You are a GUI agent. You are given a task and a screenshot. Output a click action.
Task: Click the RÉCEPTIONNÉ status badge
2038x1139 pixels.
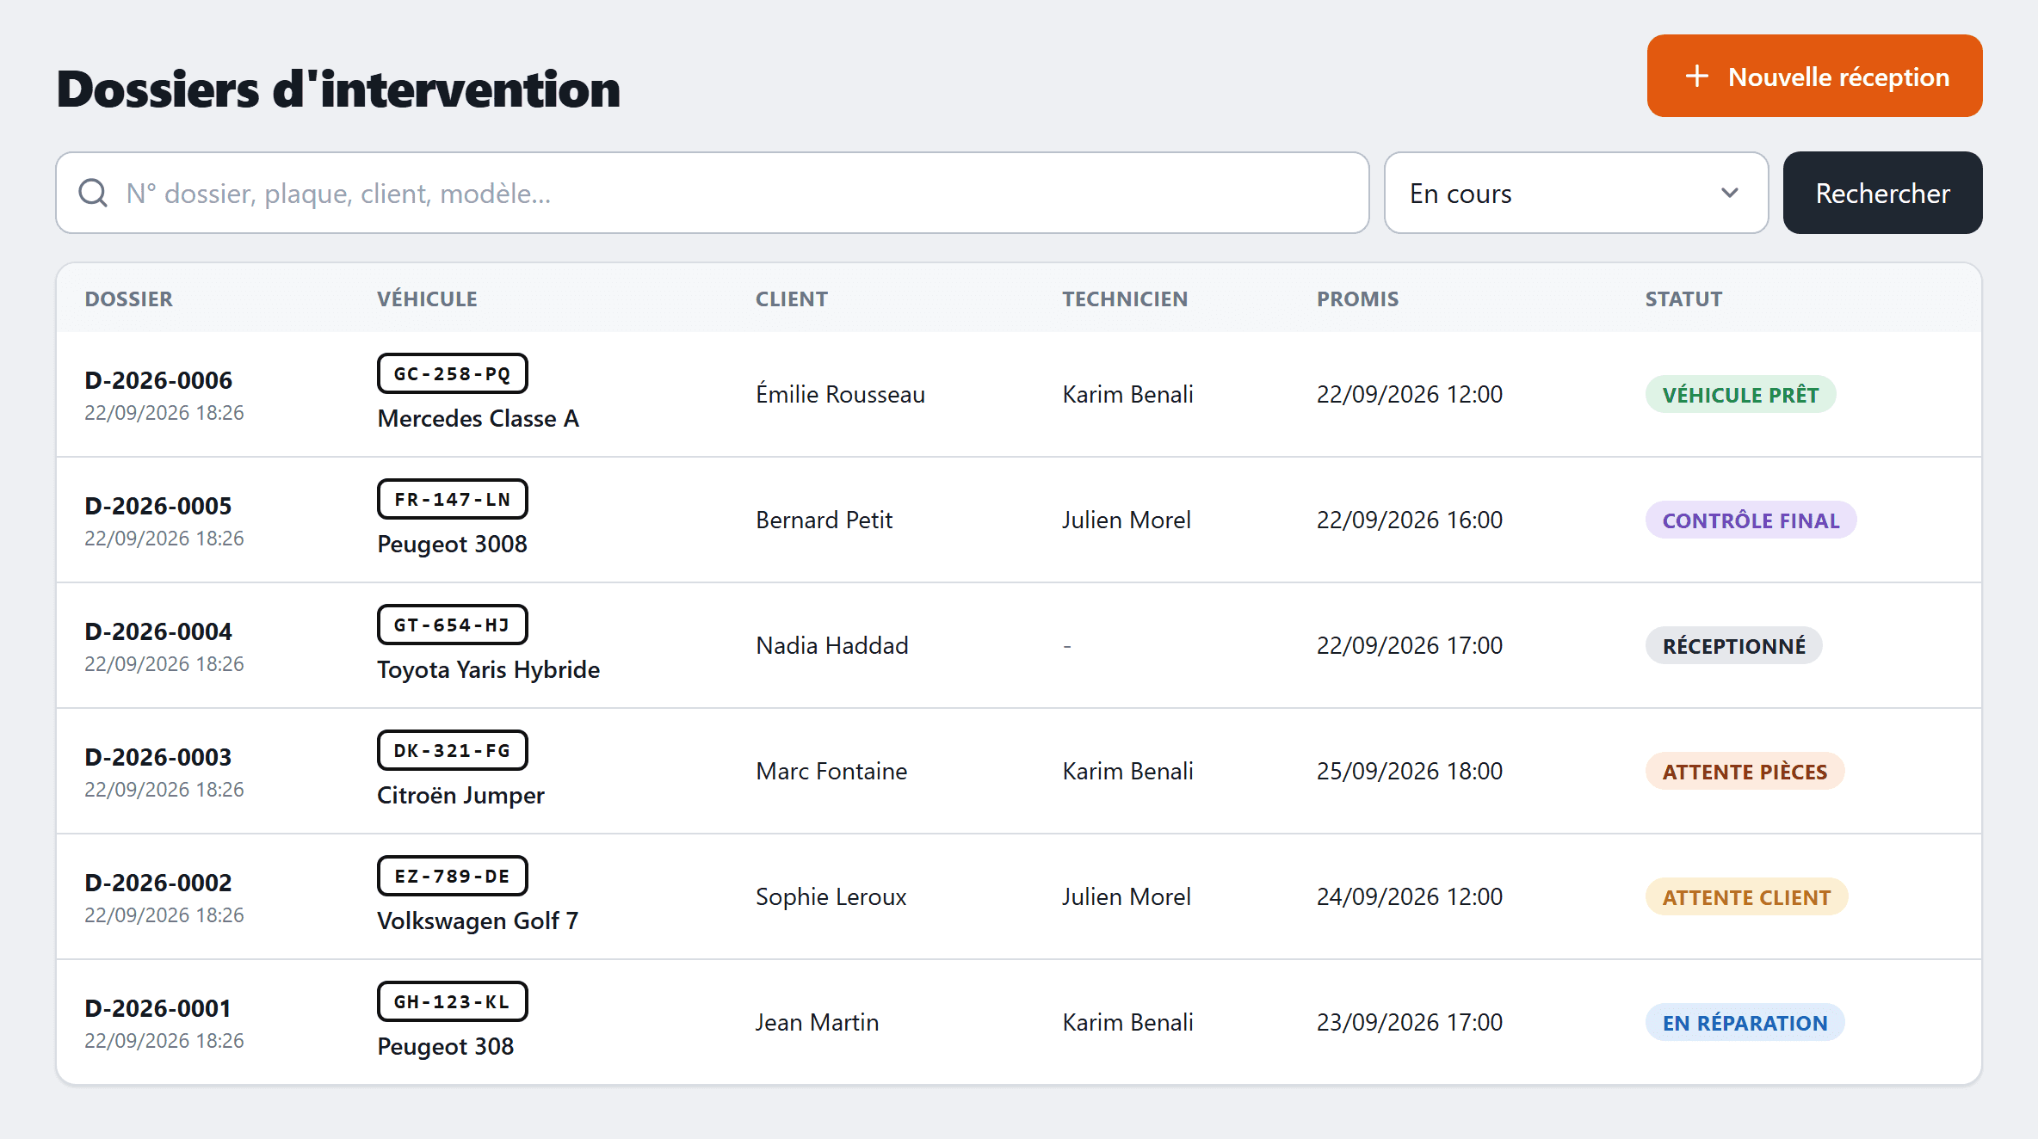pyautogui.click(x=1733, y=646)
